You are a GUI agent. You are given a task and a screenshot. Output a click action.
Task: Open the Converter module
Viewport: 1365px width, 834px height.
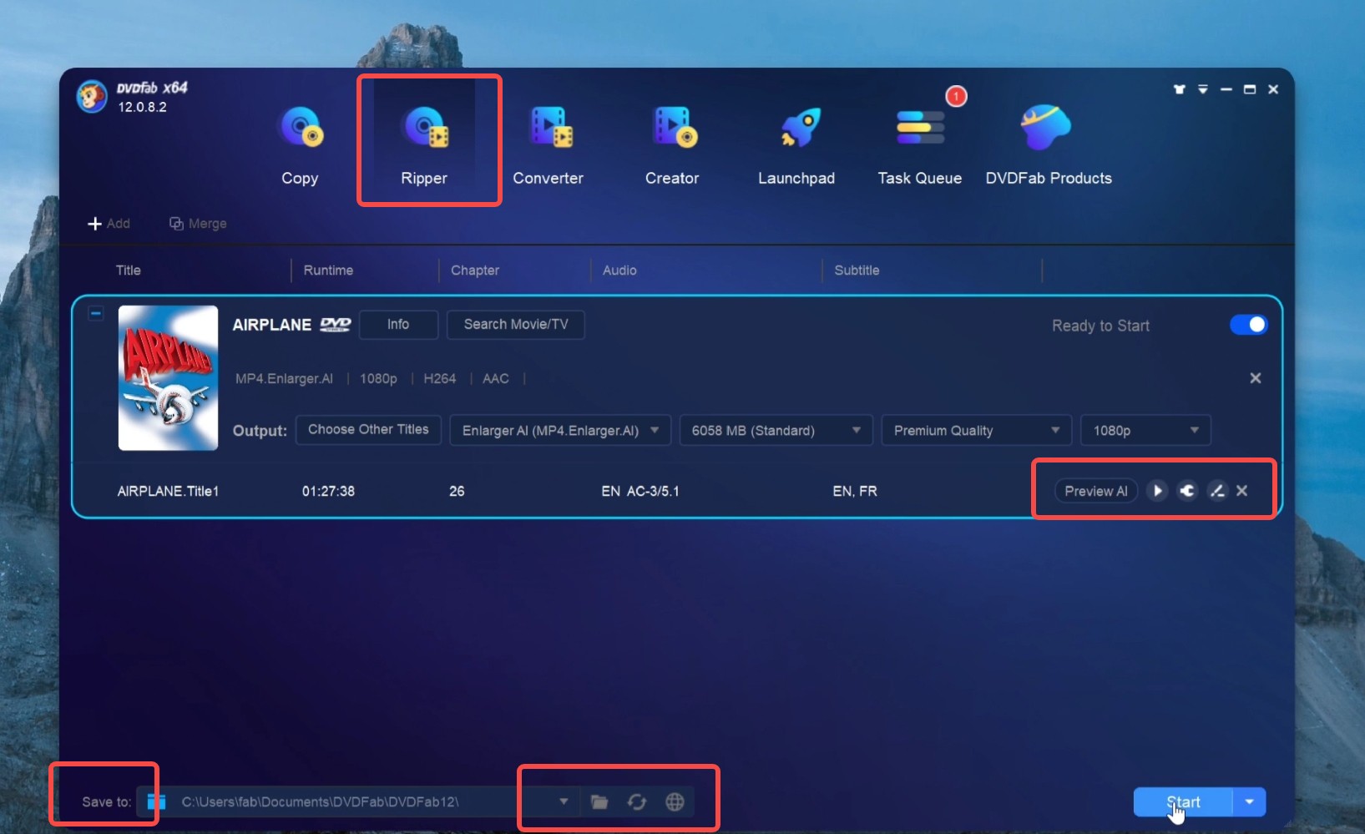549,144
